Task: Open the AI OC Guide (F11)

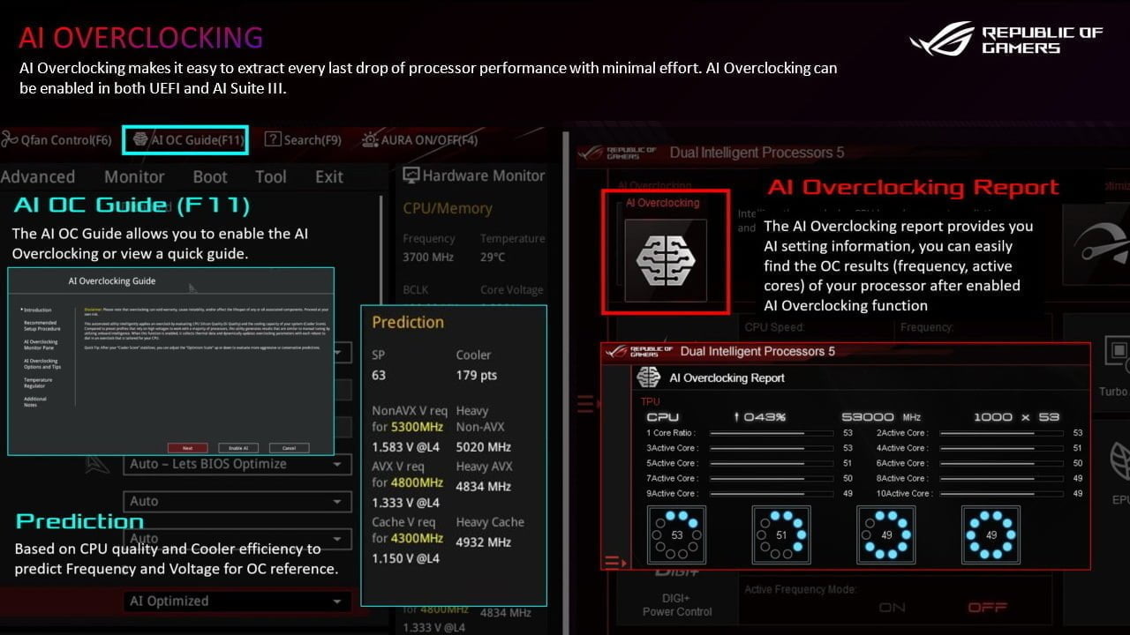Action: pos(186,139)
